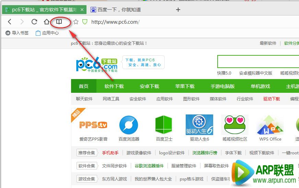Click the pc6 site search box
This screenshot has width=299, height=188.
point(258,62)
